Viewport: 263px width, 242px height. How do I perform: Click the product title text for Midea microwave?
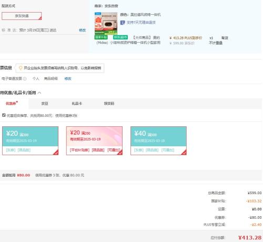(x=128, y=40)
